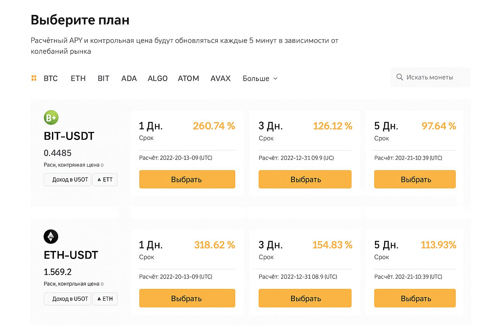The width and height of the screenshot is (499, 332).
Task: Open the chevron next to Больше
Action: tap(275, 78)
